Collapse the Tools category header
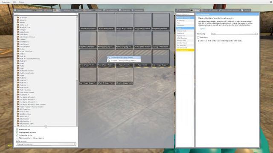 point(185,28)
